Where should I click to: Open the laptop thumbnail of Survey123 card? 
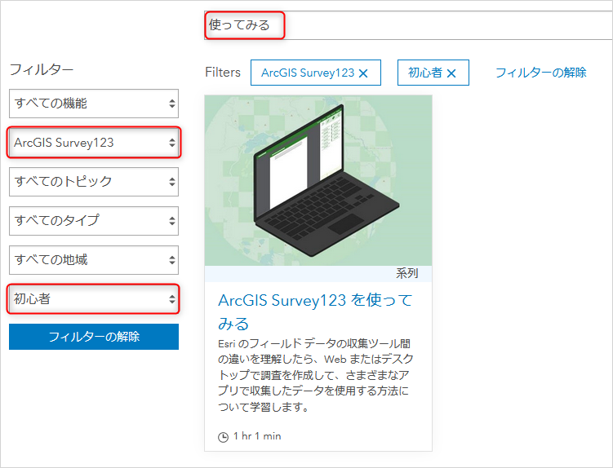pyautogui.click(x=318, y=180)
